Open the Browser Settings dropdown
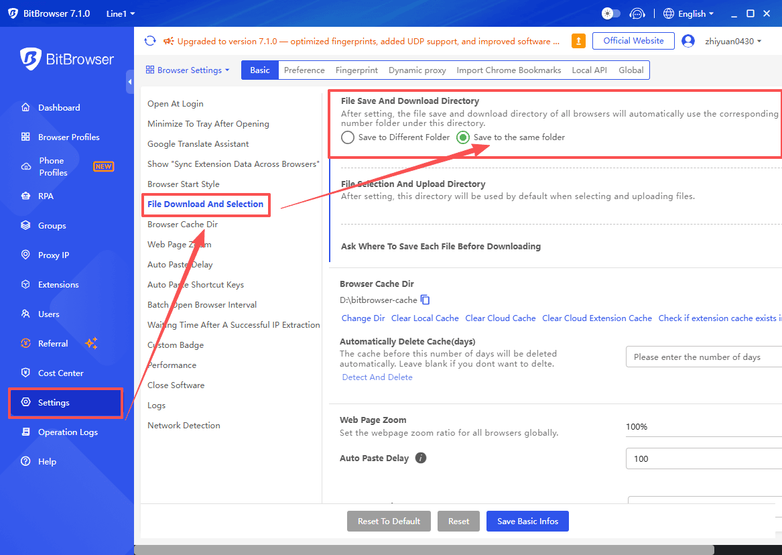This screenshot has width=782, height=555. point(188,70)
